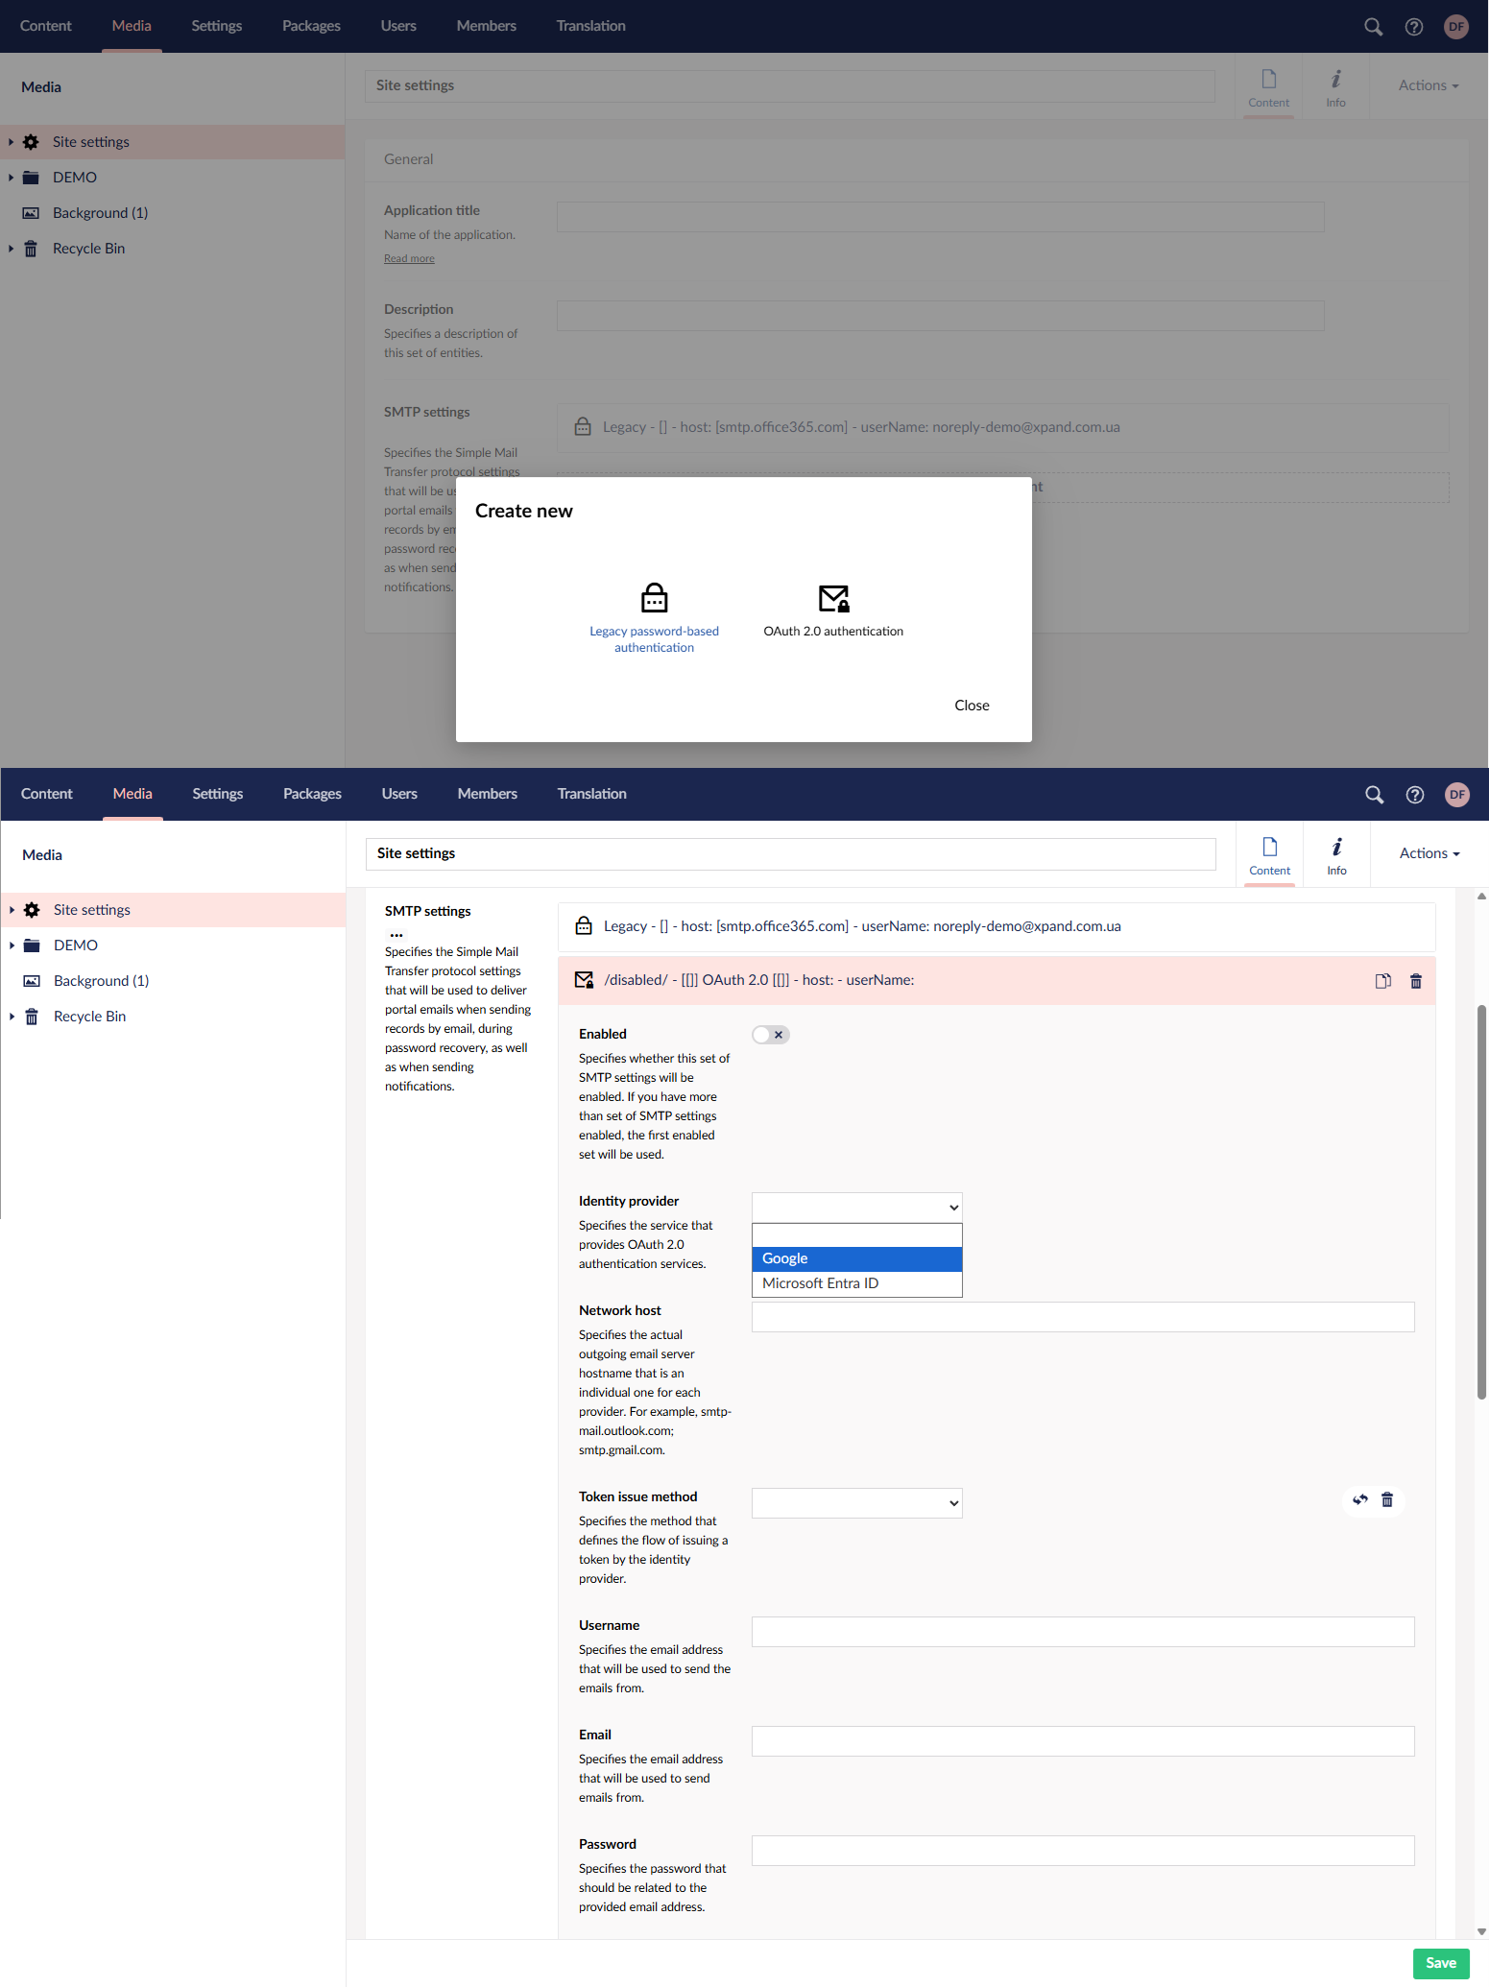Click the envelope icon on the /disabled/ OAuth row
The width and height of the screenshot is (1489, 1987).
(x=584, y=980)
